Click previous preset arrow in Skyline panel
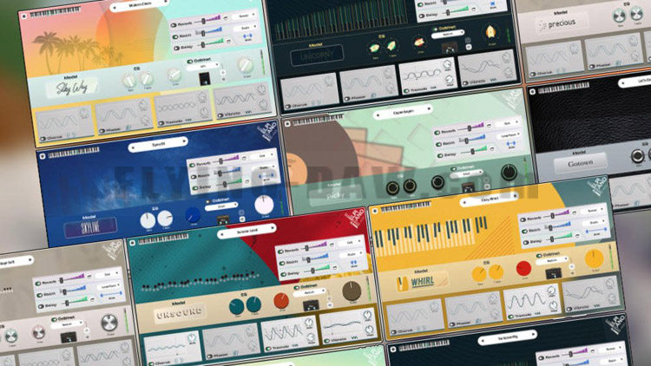This screenshot has height=366, width=651. [x=134, y=147]
